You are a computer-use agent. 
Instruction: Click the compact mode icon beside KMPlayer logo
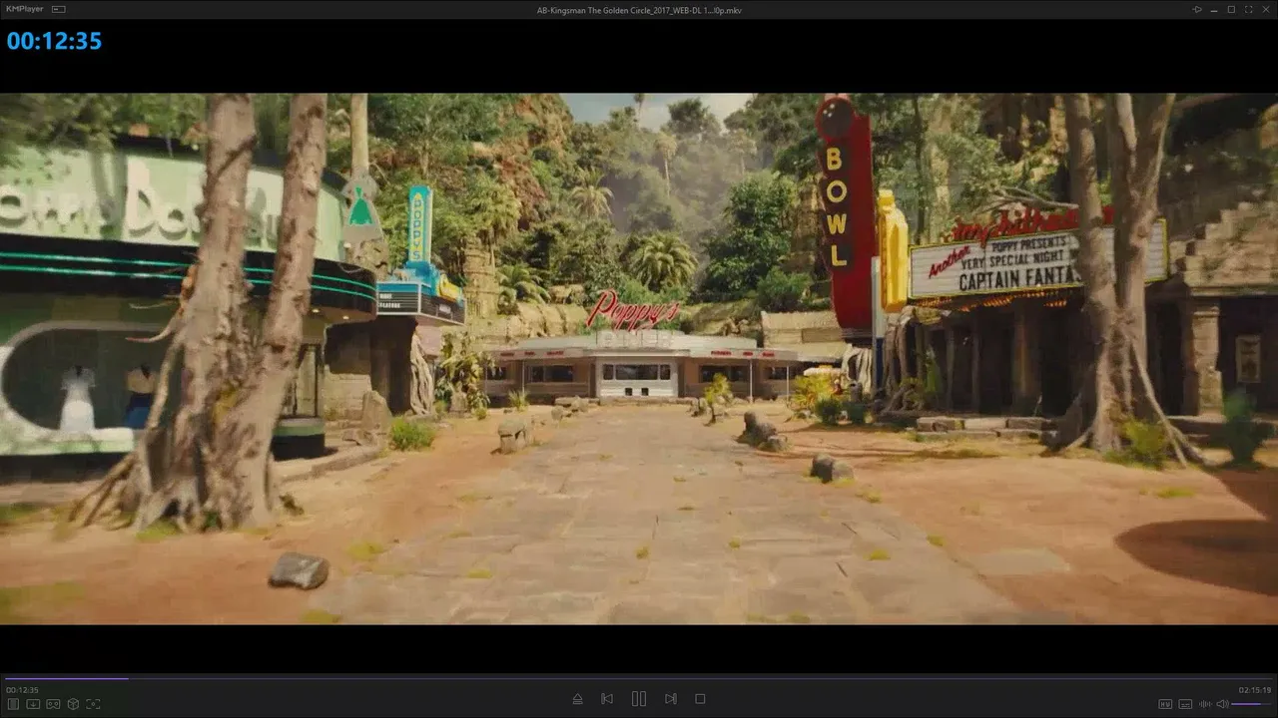(x=58, y=9)
